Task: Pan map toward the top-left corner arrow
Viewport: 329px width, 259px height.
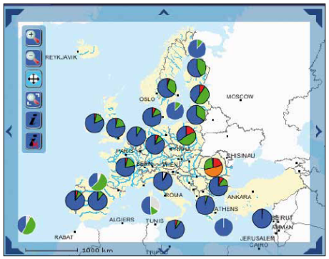Action: pos(12,16)
